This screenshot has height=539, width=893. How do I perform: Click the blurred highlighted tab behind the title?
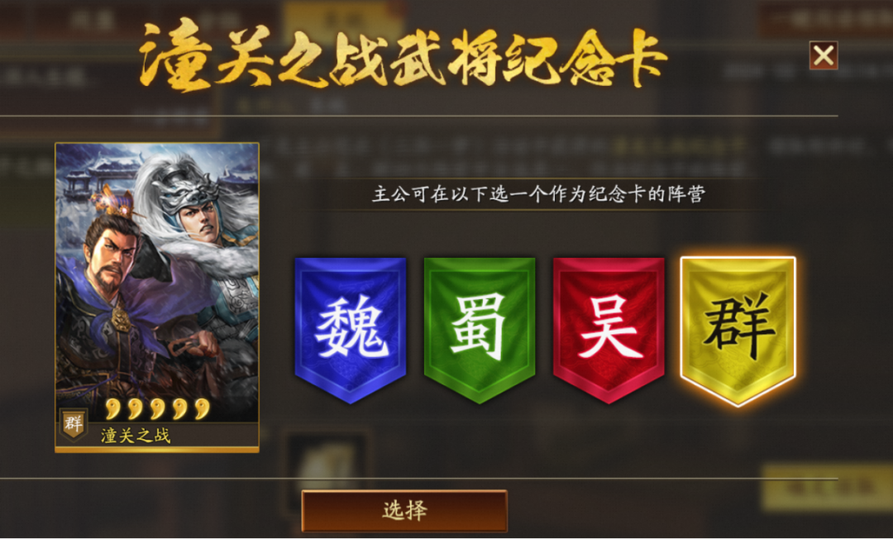[x=343, y=20]
